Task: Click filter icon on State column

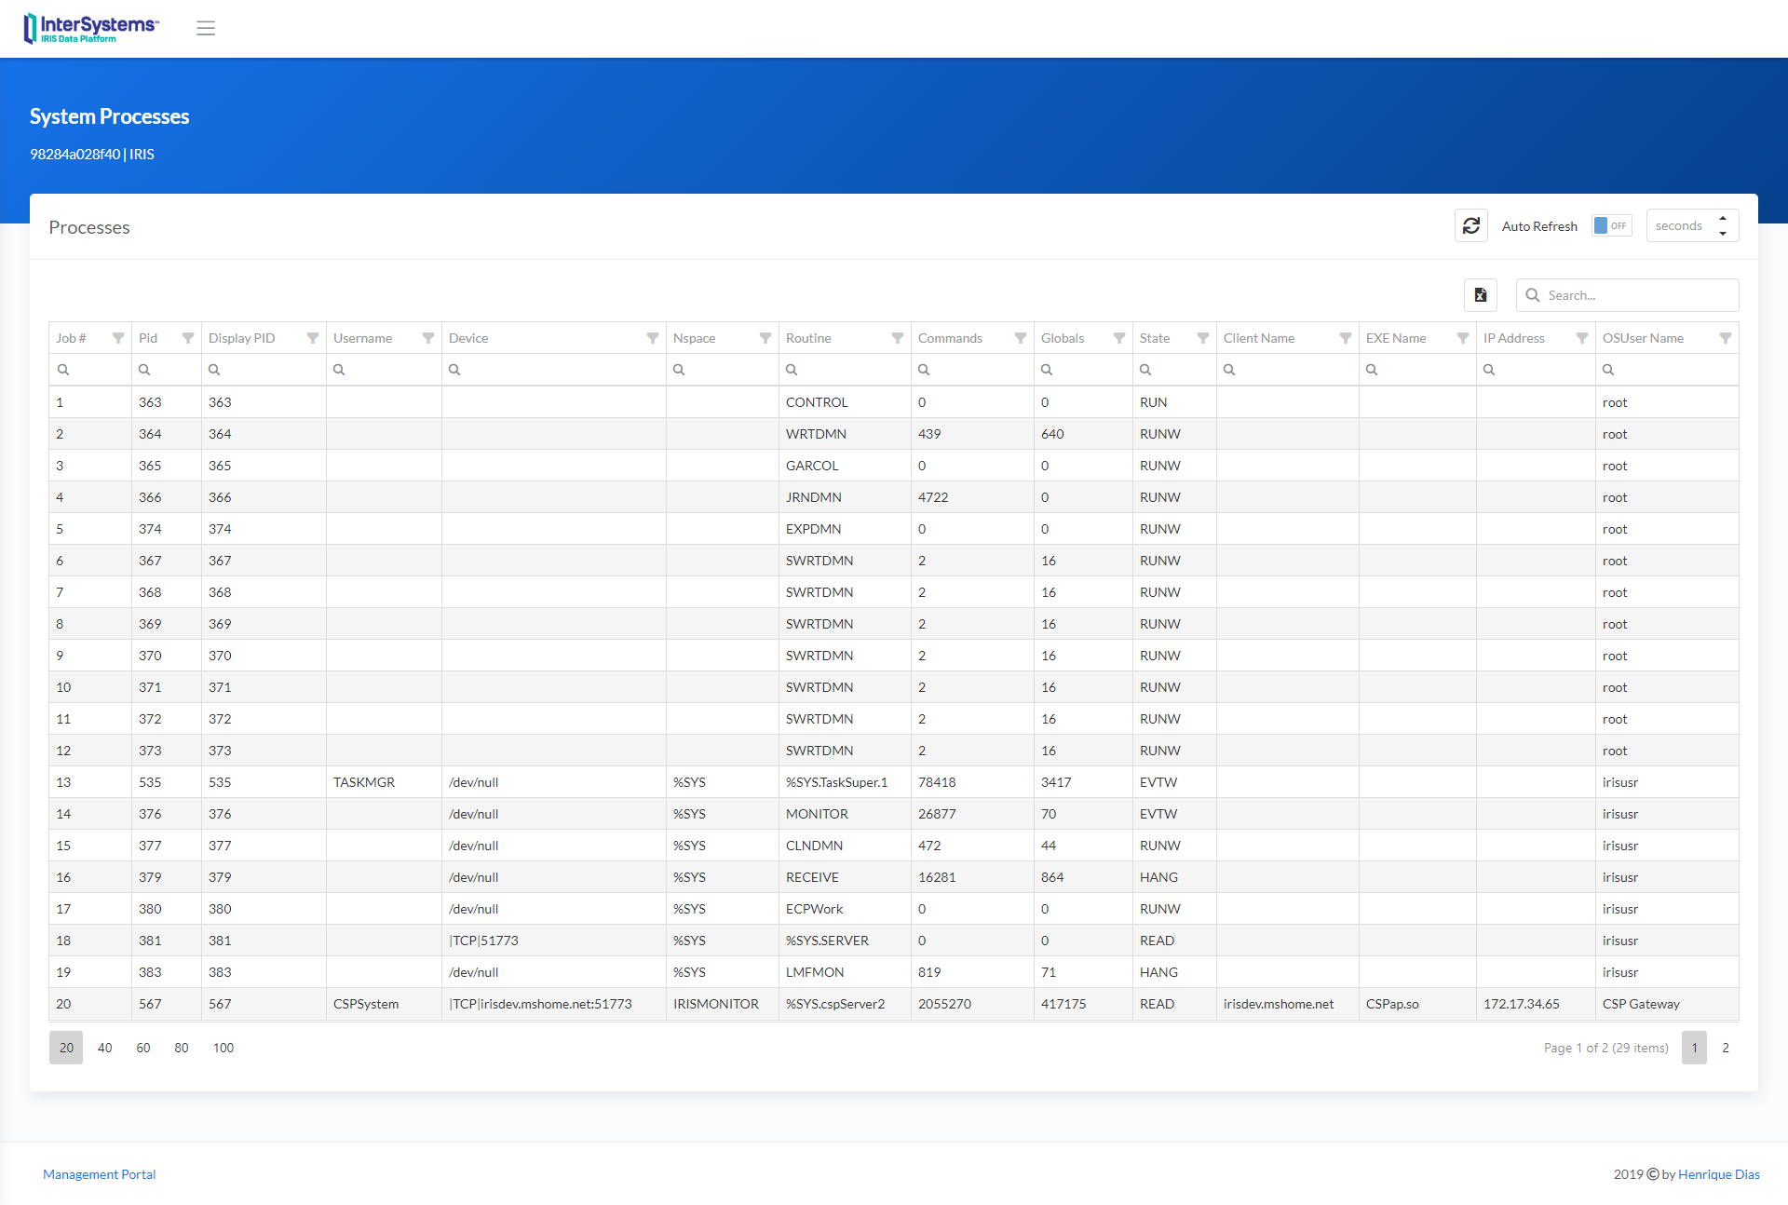Action: 1203,338
